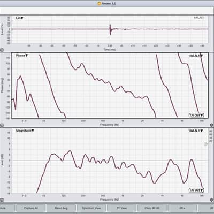
Task: Open the Magnitude graph type dropdown
Action: tap(25, 131)
